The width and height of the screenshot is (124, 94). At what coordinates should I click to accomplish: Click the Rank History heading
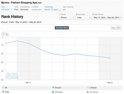pyautogui.click(x=12, y=17)
